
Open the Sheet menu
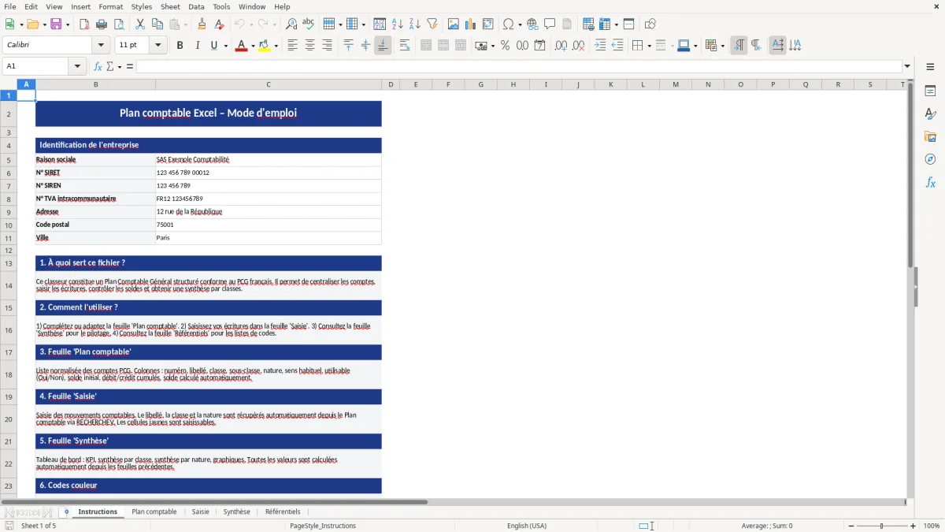pyautogui.click(x=170, y=6)
